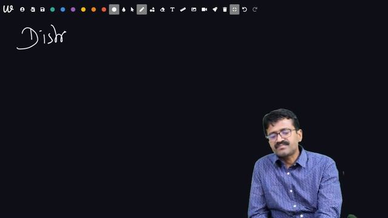Viewport: 388px width, 218px height.
Task: Select the text tool
Action: click(x=172, y=10)
